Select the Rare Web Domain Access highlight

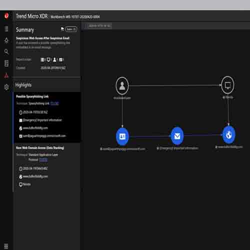coord(47,167)
